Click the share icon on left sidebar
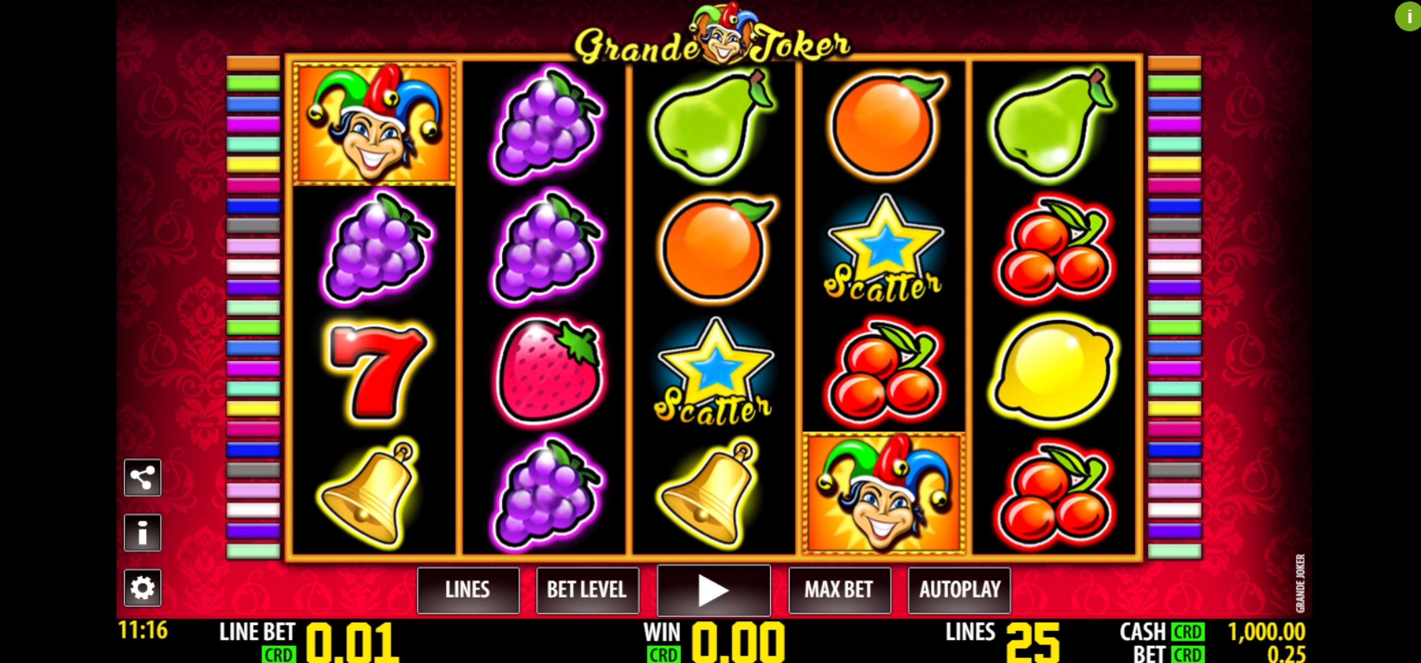Image resolution: width=1421 pixels, height=663 pixels. [142, 477]
